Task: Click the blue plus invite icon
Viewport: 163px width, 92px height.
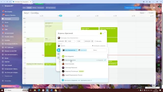Action: [63, 80]
